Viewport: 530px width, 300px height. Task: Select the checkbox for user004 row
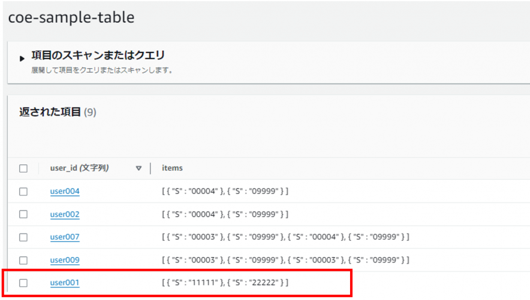point(23,192)
